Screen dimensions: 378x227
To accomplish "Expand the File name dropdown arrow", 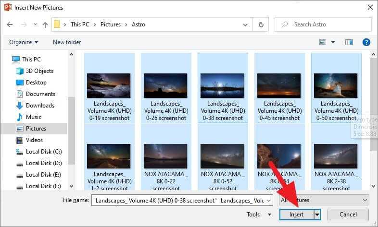I will point(269,200).
